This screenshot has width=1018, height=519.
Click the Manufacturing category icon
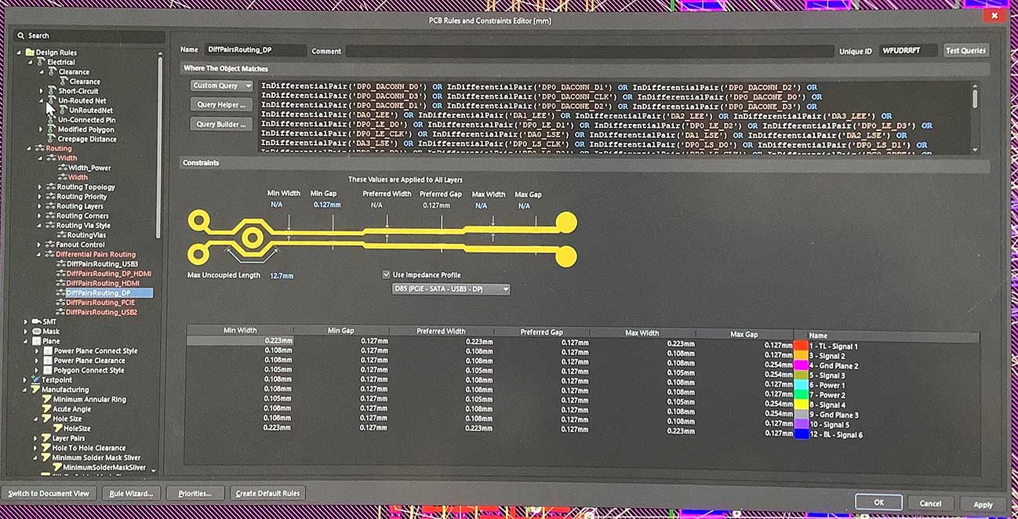[35, 390]
